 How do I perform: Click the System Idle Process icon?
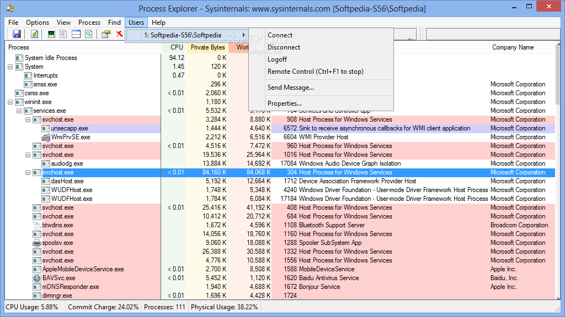point(19,58)
